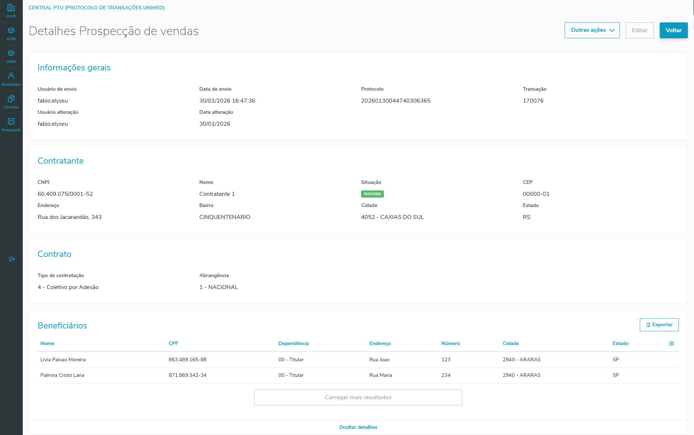This screenshot has height=435, width=694.
Task: Sort table by CPF column header
Action: tap(173, 343)
